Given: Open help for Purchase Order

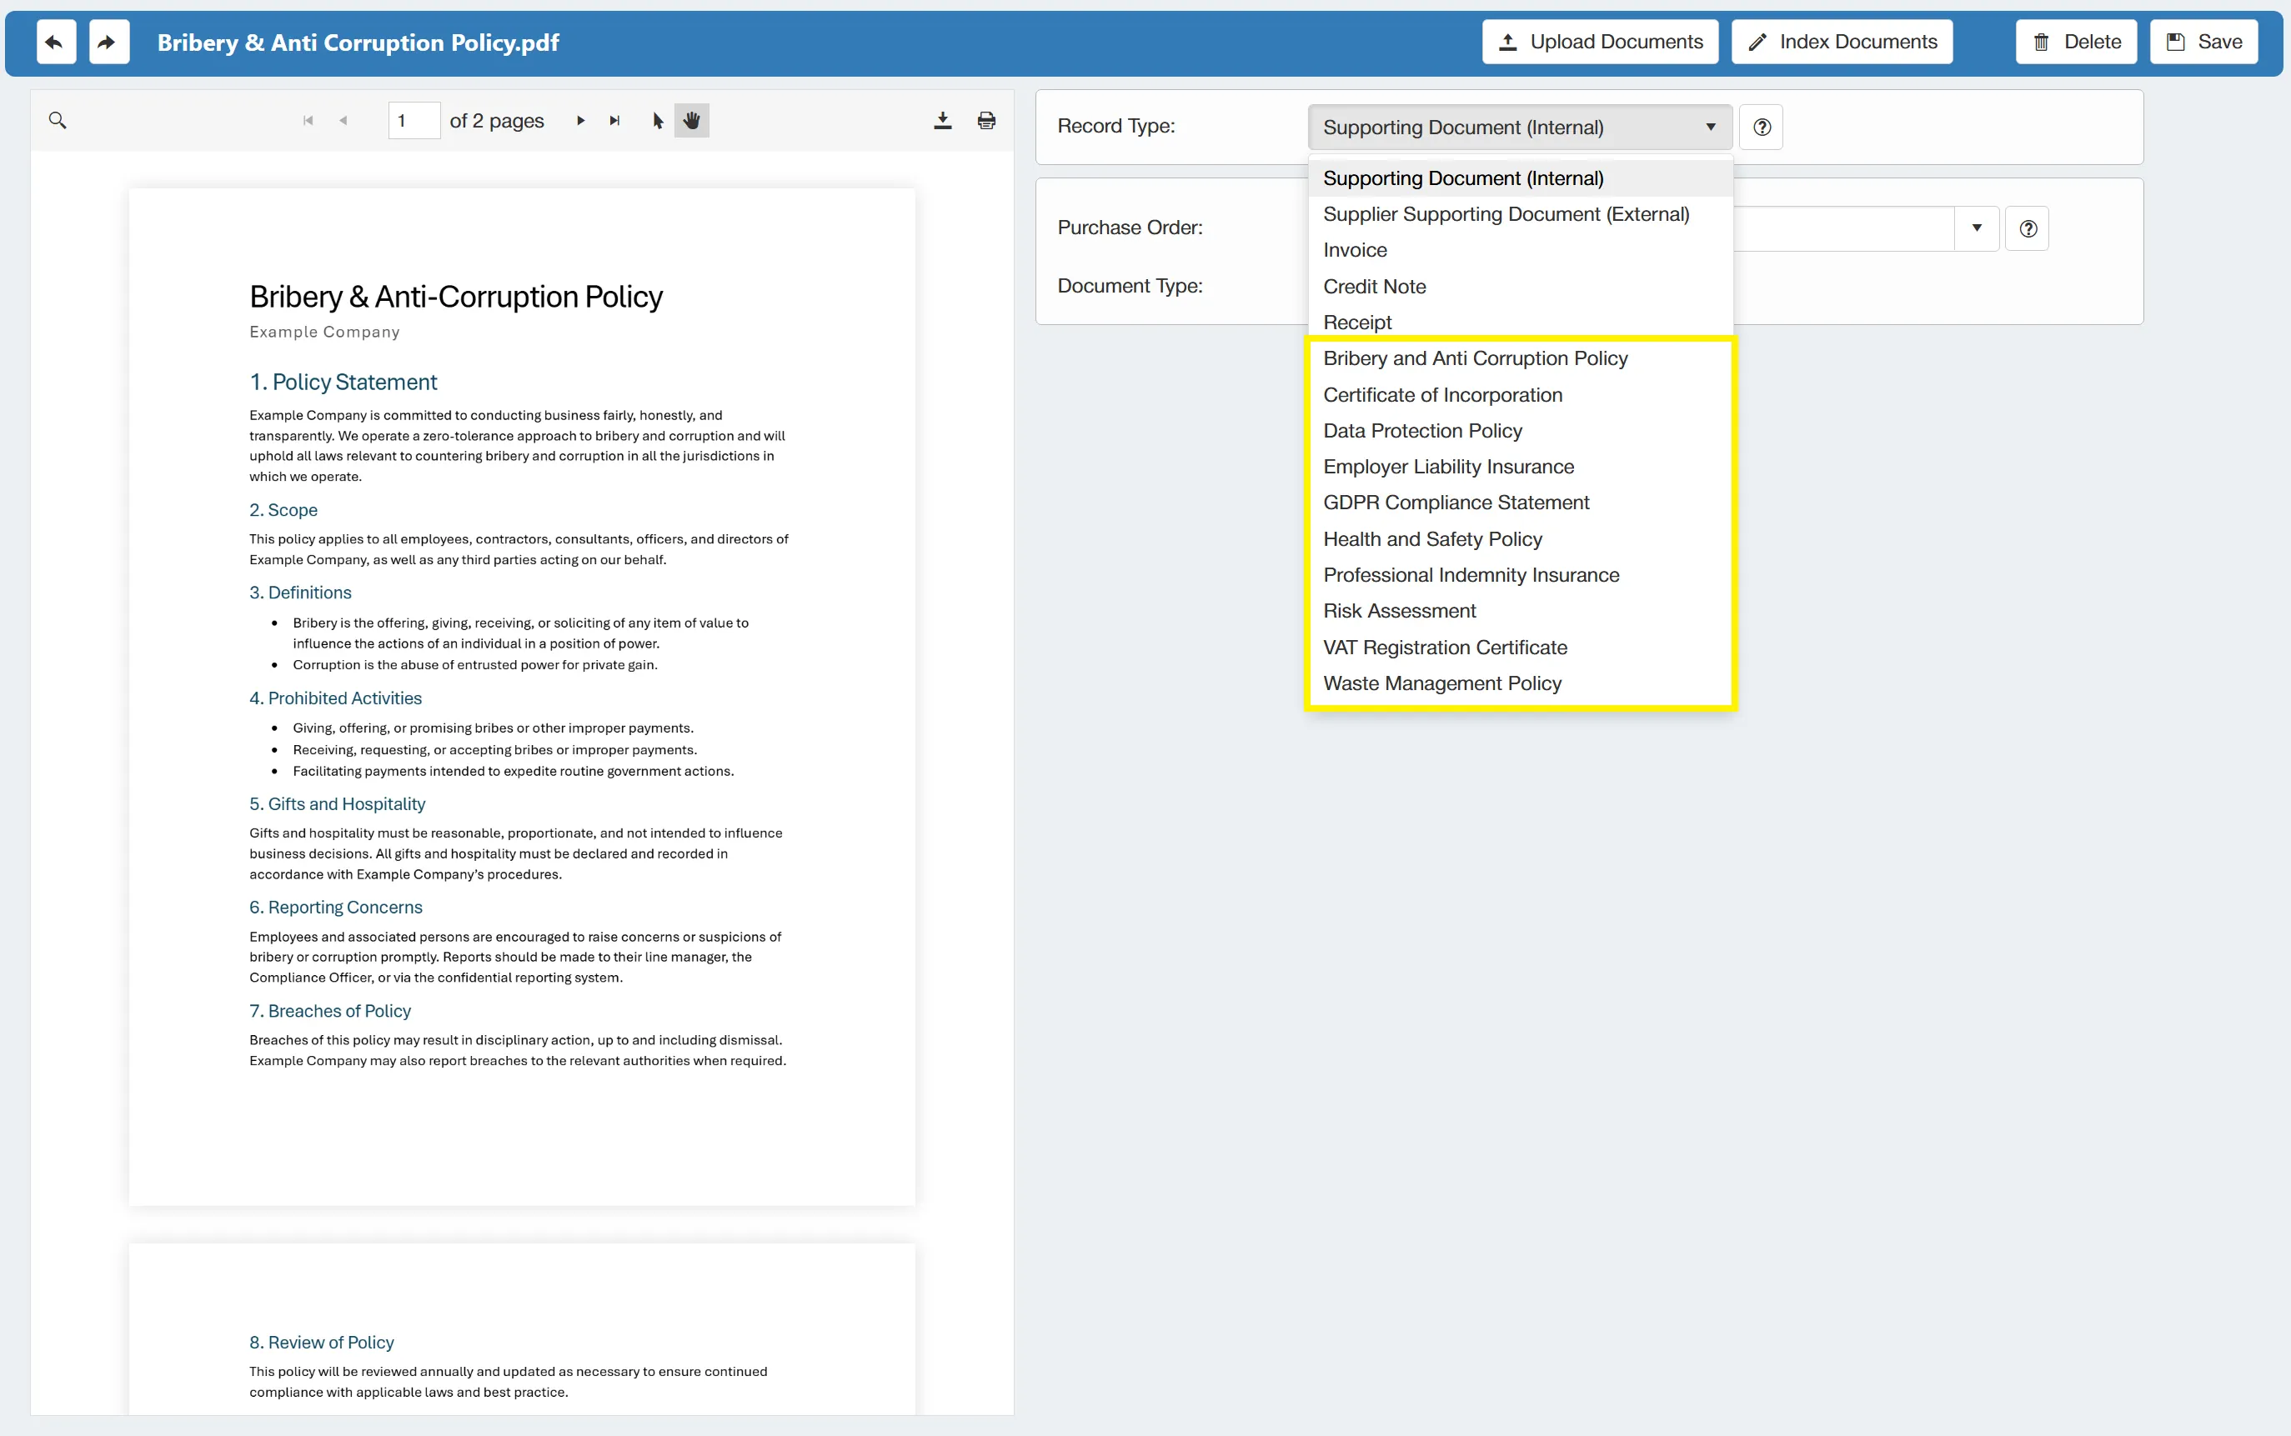Looking at the screenshot, I should coord(2027,229).
